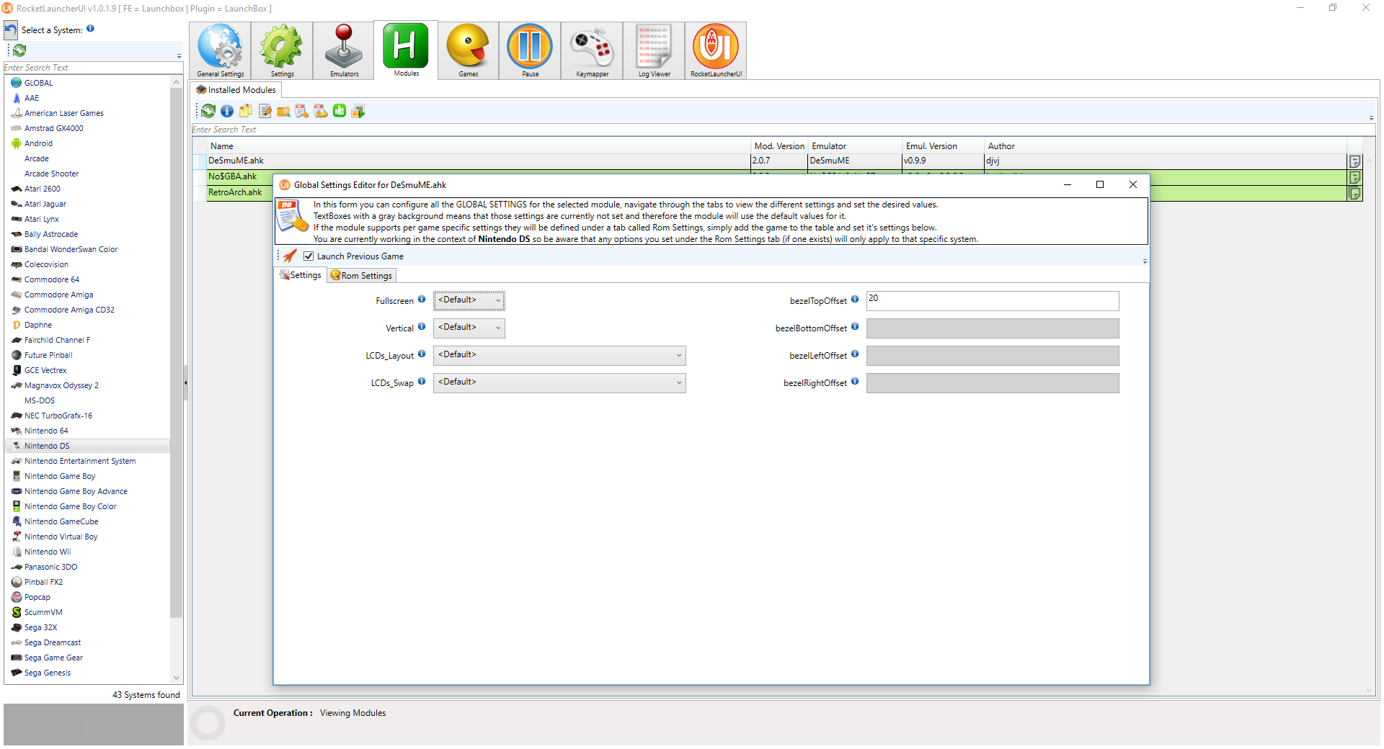Open module folder with magnifier icon
This screenshot has width=1384, height=749.
(x=283, y=111)
